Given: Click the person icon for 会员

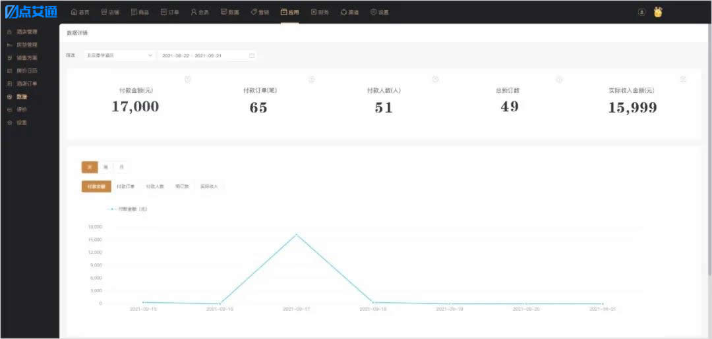Looking at the screenshot, I should [x=193, y=13].
